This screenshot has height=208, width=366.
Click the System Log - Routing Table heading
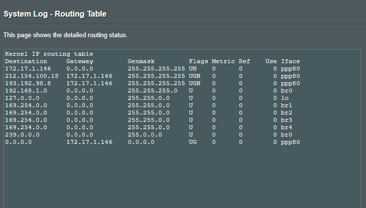[55, 14]
